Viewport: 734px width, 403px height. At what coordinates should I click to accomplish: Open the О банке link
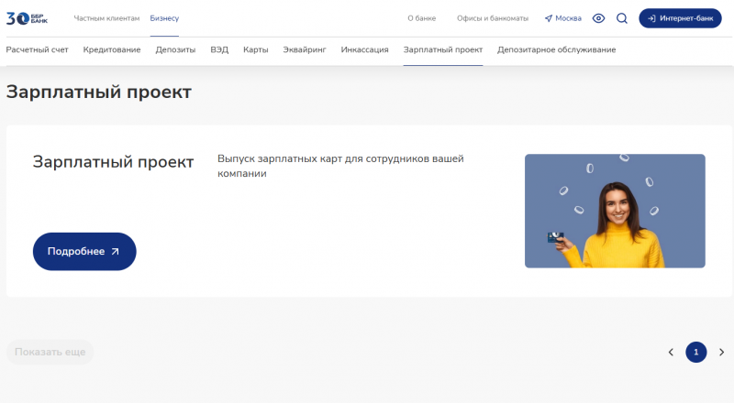coord(421,18)
